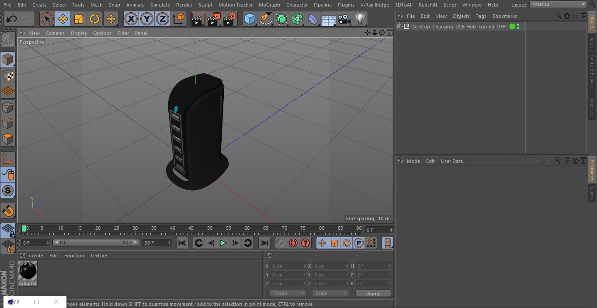
Task: Expand the Desktop_Charging_USB_Hub_Turned_OFF object
Action: tap(399, 27)
